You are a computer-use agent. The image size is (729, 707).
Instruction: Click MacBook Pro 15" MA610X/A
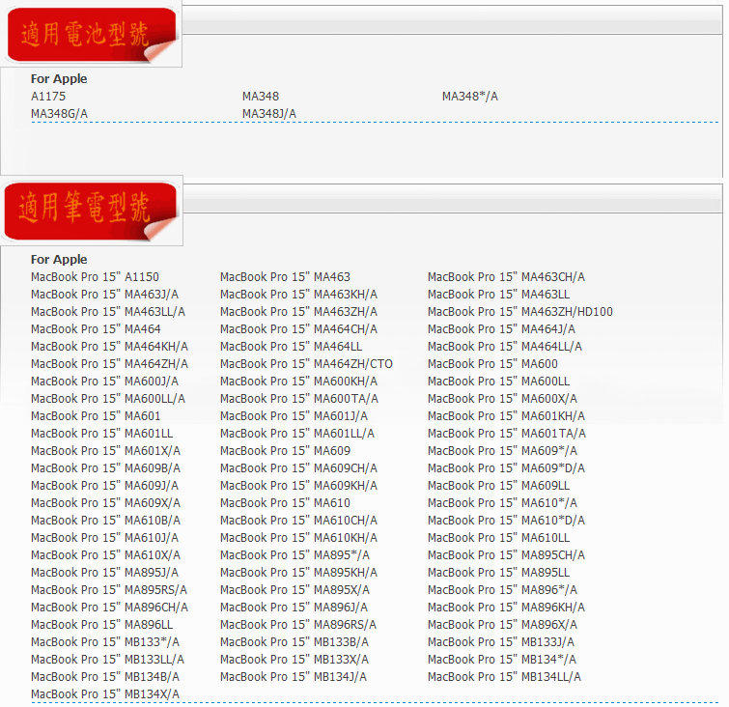105,554
